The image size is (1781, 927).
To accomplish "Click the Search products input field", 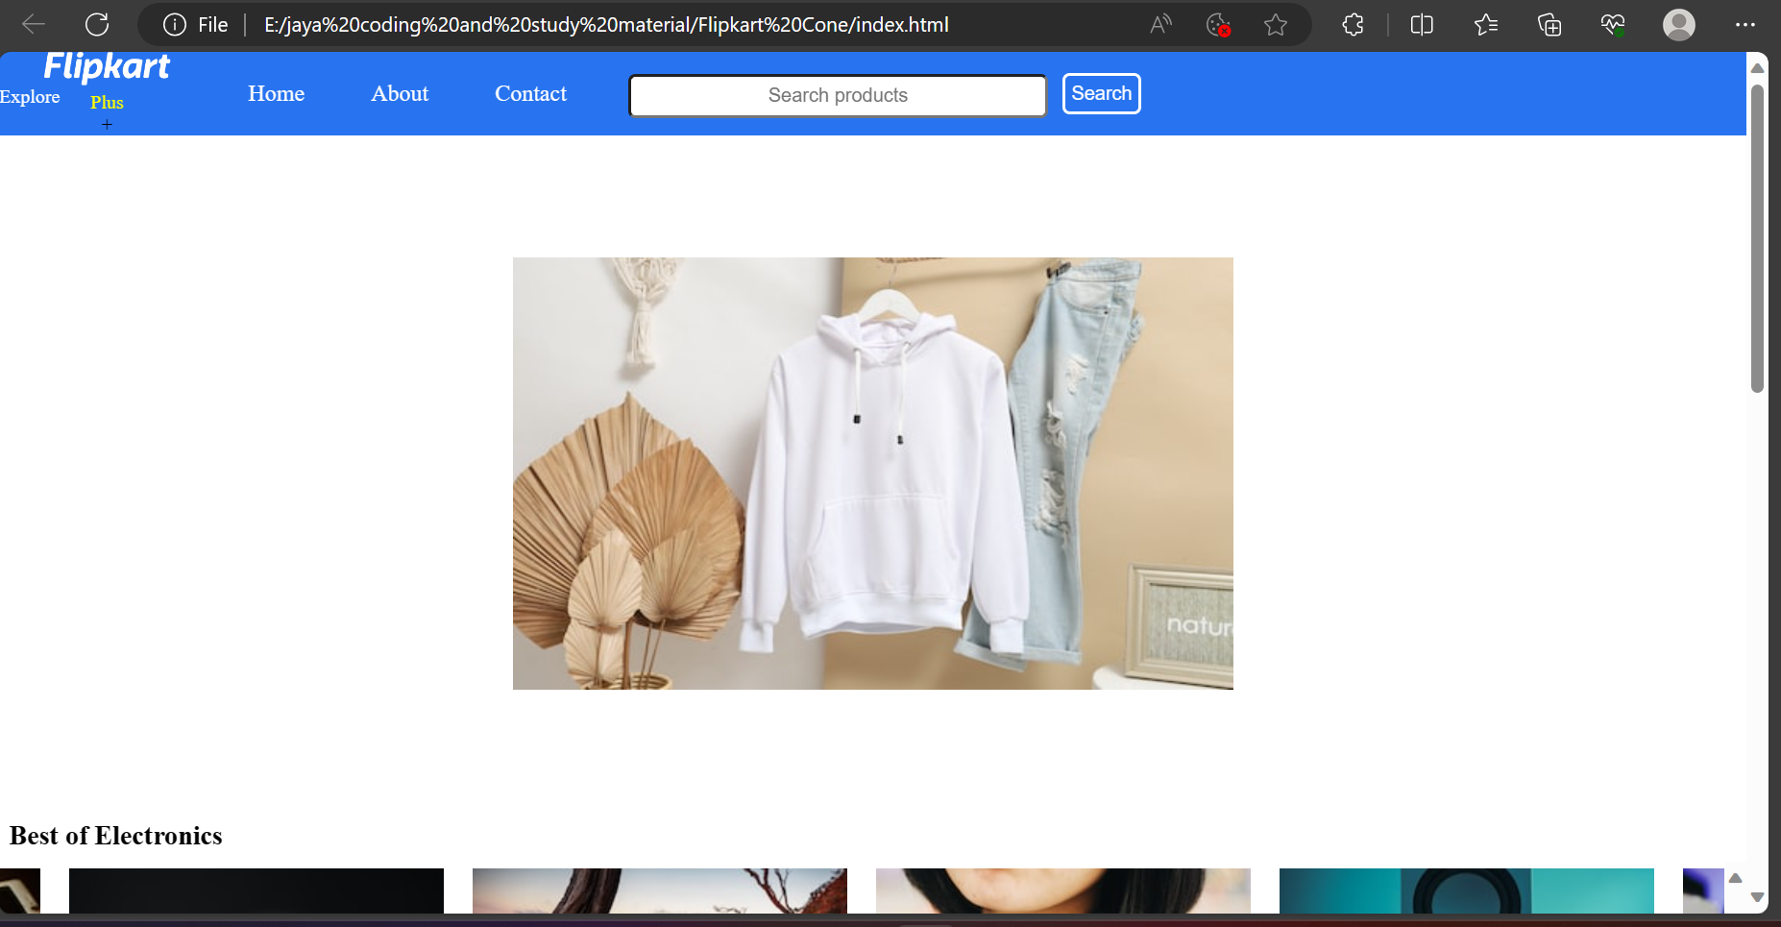I will click(x=837, y=95).
